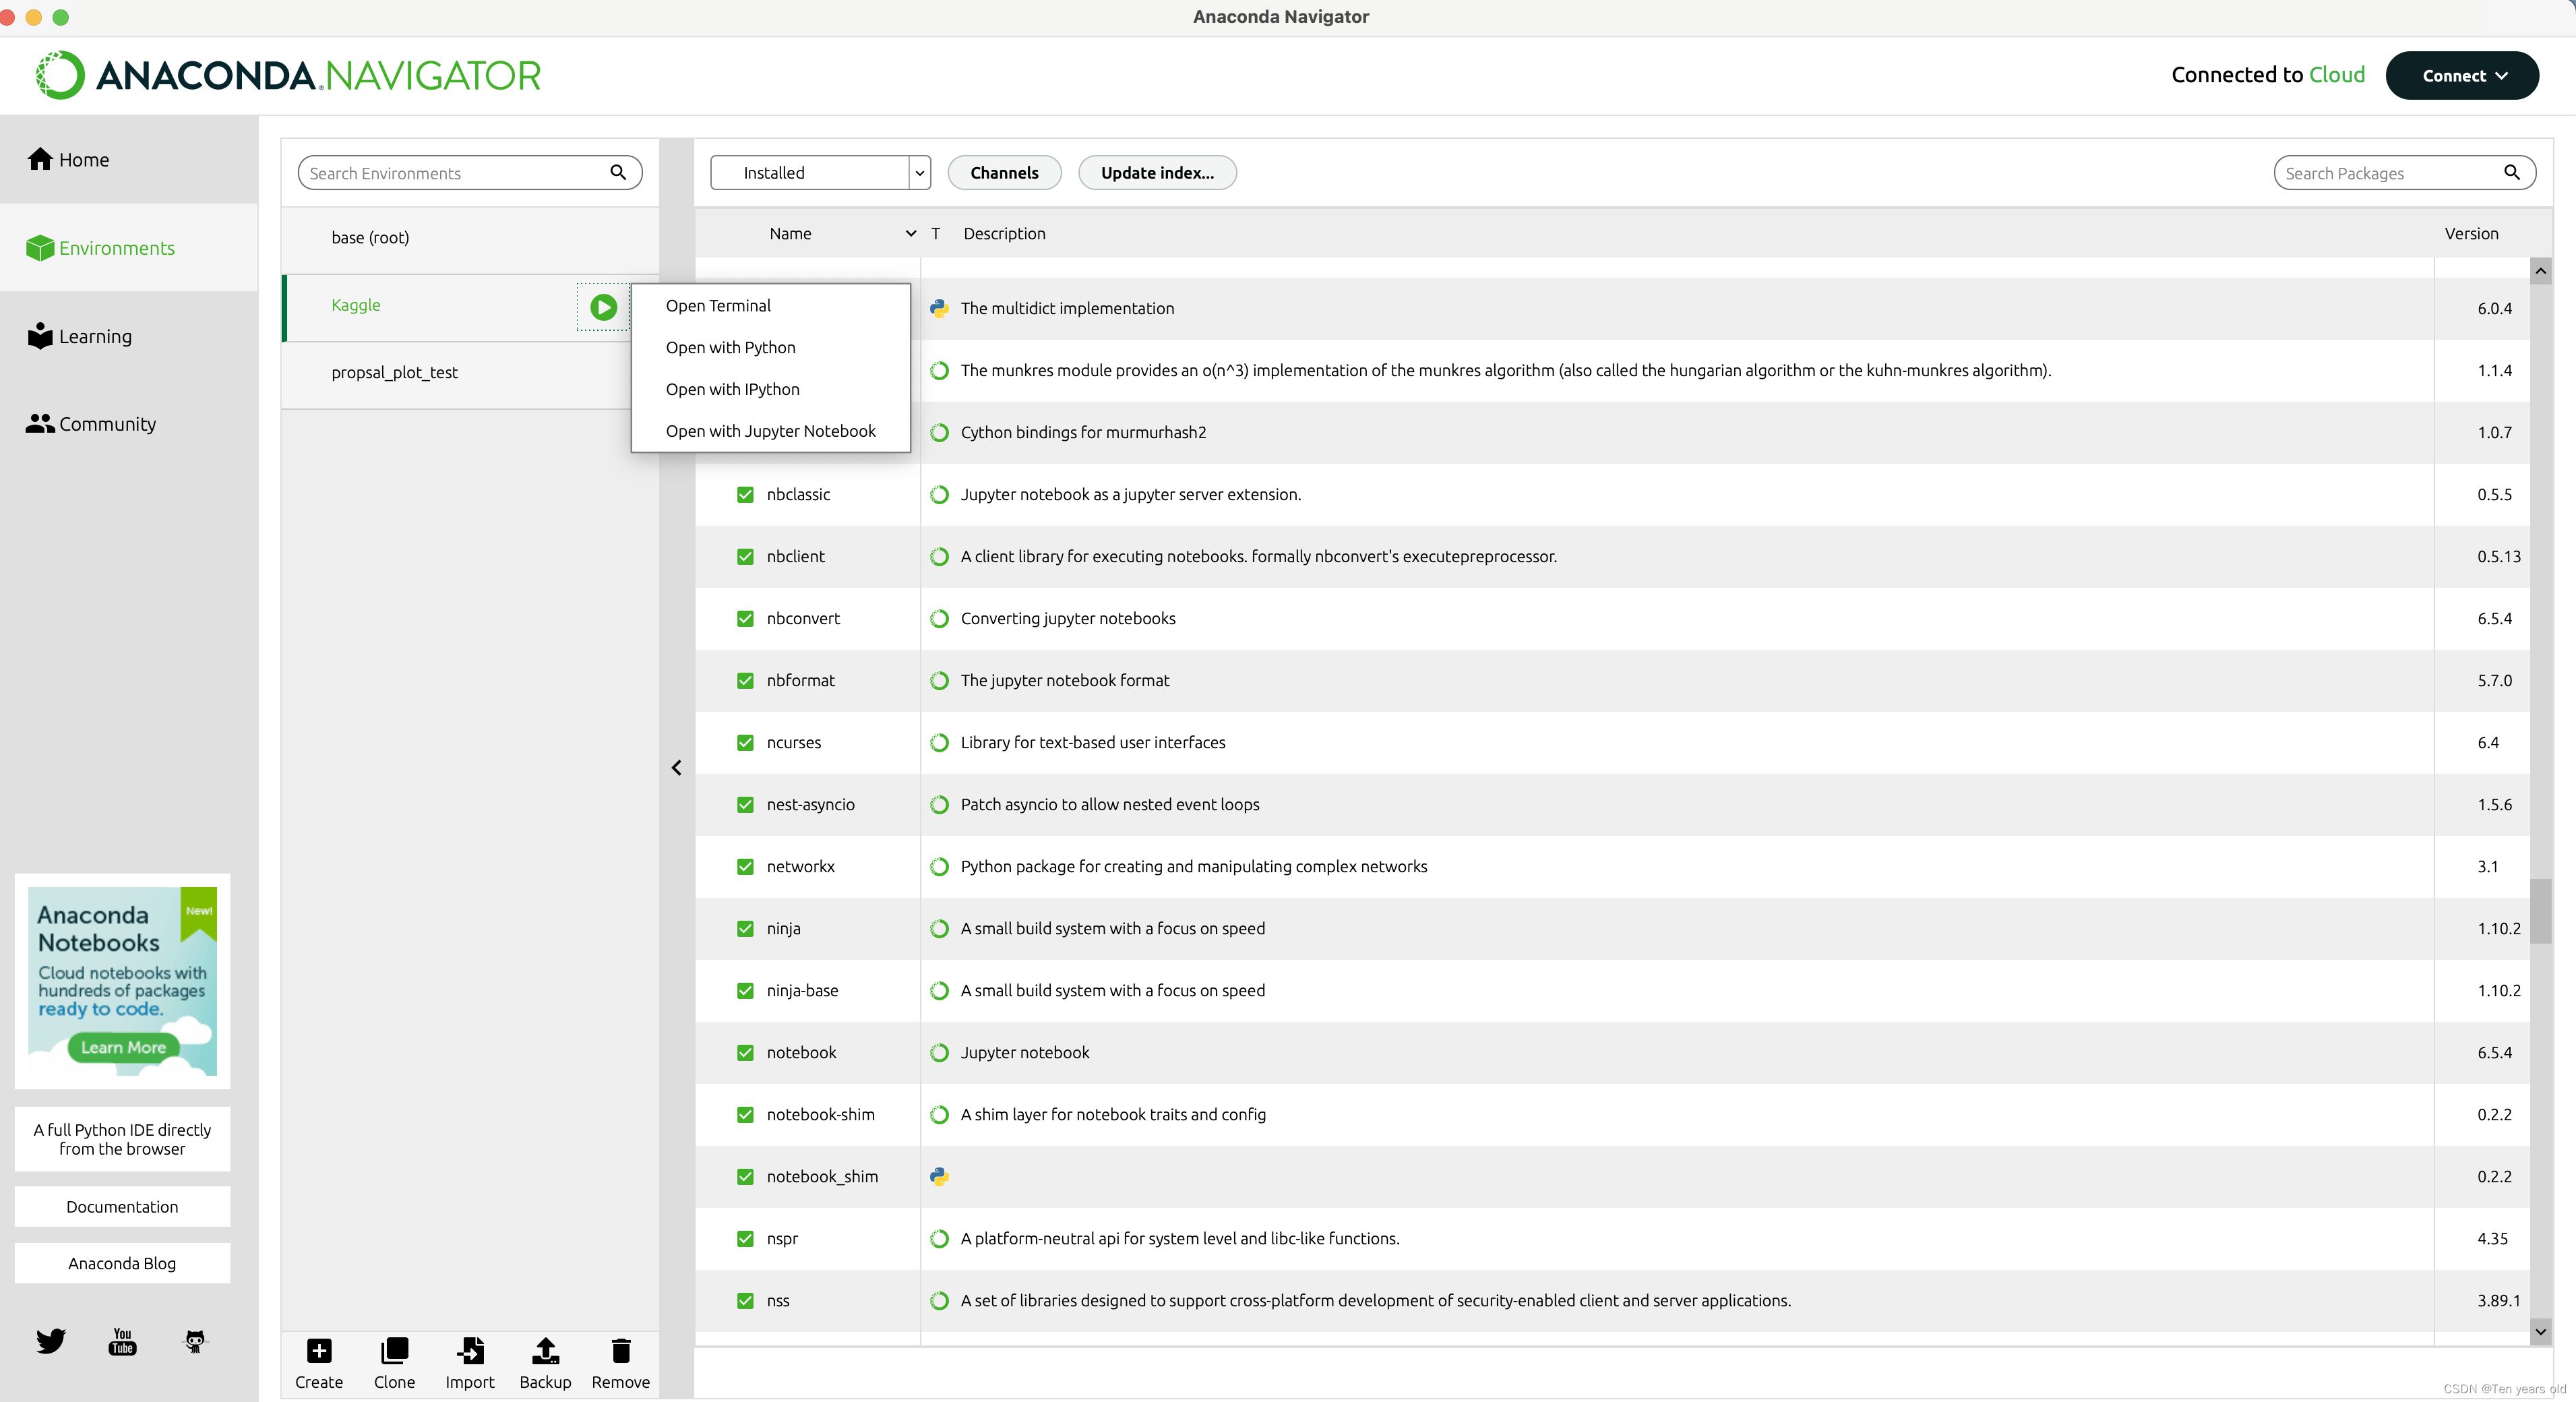
Task: Toggle the notebook package checkbox
Action: (x=745, y=1052)
